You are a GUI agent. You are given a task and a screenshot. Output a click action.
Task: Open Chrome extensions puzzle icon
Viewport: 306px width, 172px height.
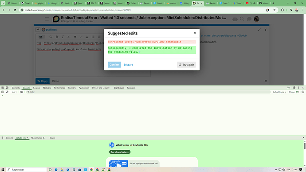pyautogui.click(x=282, y=10)
